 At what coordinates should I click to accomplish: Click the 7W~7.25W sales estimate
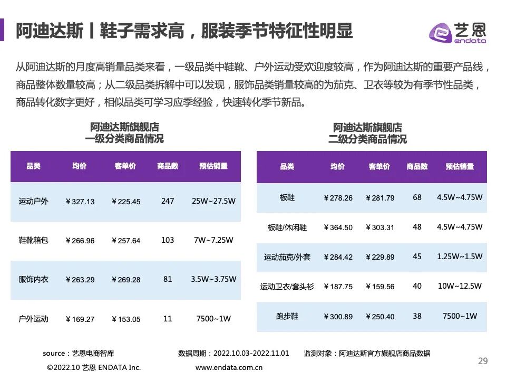(x=213, y=240)
